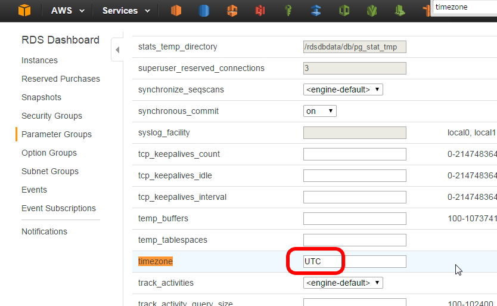Click the timezone input field showing UTC
The height and width of the screenshot is (306, 497).
355,261
